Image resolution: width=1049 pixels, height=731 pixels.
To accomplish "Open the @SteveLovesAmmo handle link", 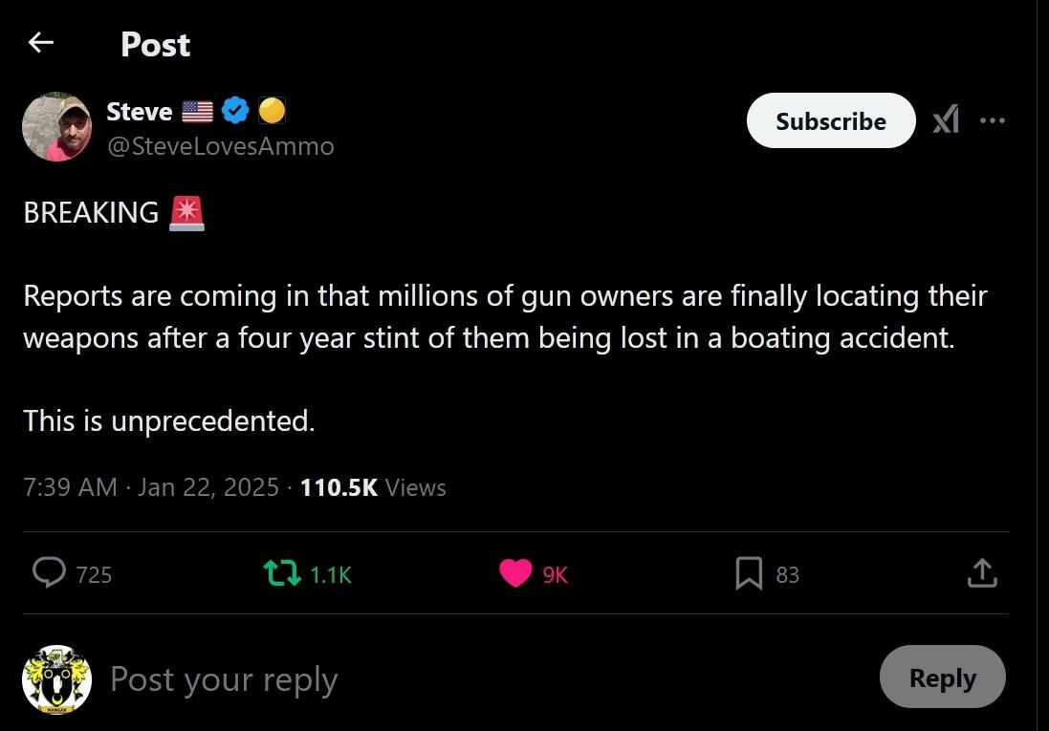I will pyautogui.click(x=220, y=146).
